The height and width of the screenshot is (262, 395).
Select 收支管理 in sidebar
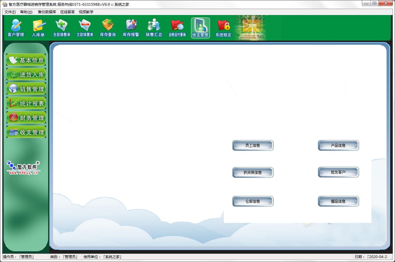pyautogui.click(x=26, y=132)
